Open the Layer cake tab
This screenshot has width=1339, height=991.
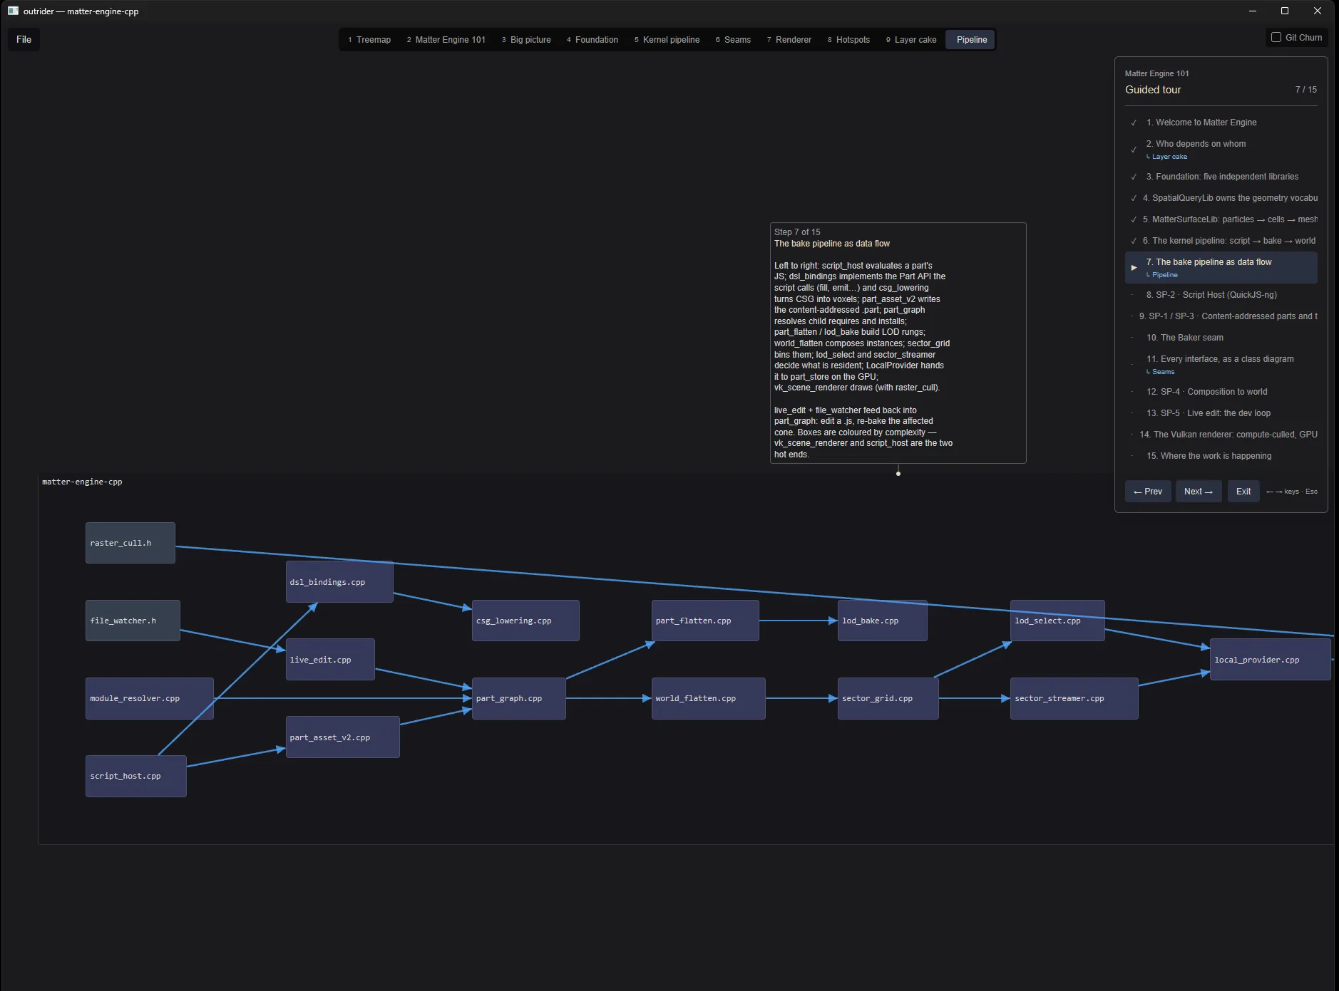point(912,40)
